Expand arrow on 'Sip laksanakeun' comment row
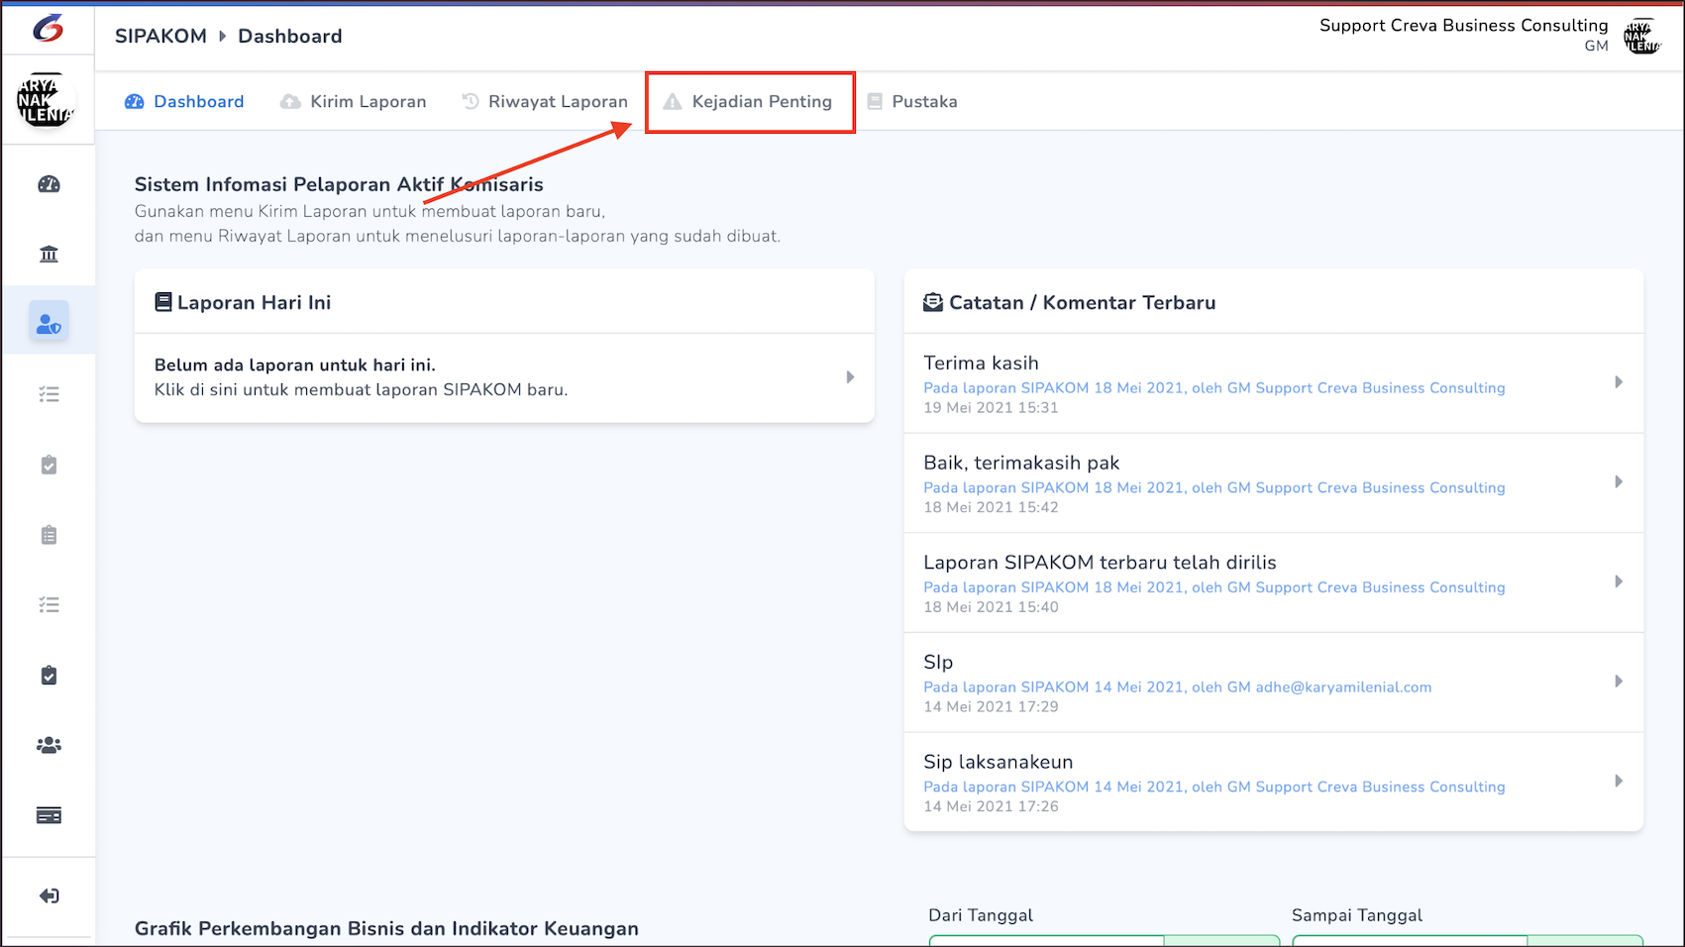 [x=1619, y=782]
